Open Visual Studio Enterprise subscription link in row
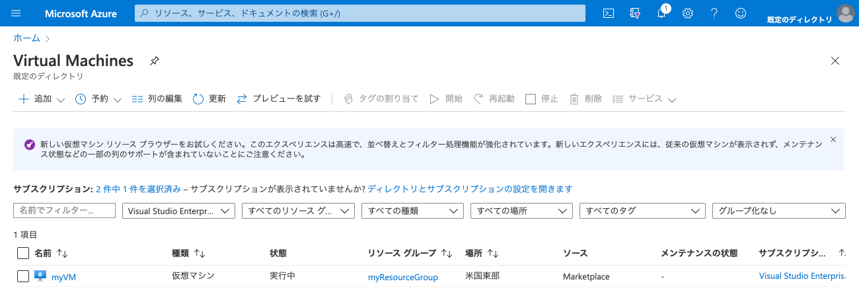859x300 pixels. [x=802, y=276]
